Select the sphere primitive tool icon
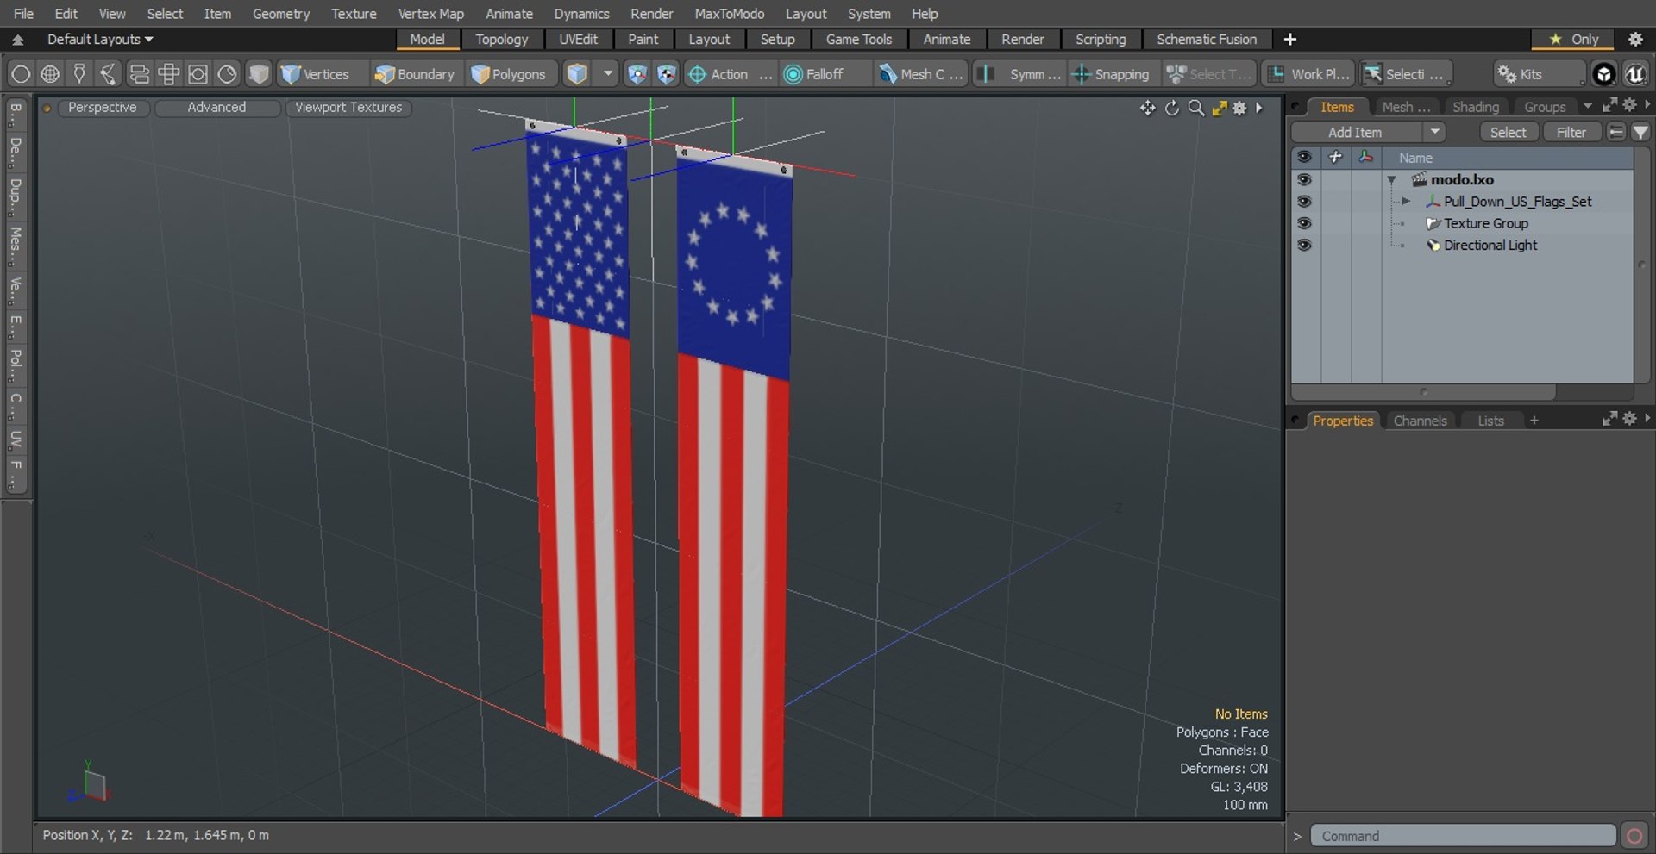Screen dimensions: 1656x854 click(21, 74)
